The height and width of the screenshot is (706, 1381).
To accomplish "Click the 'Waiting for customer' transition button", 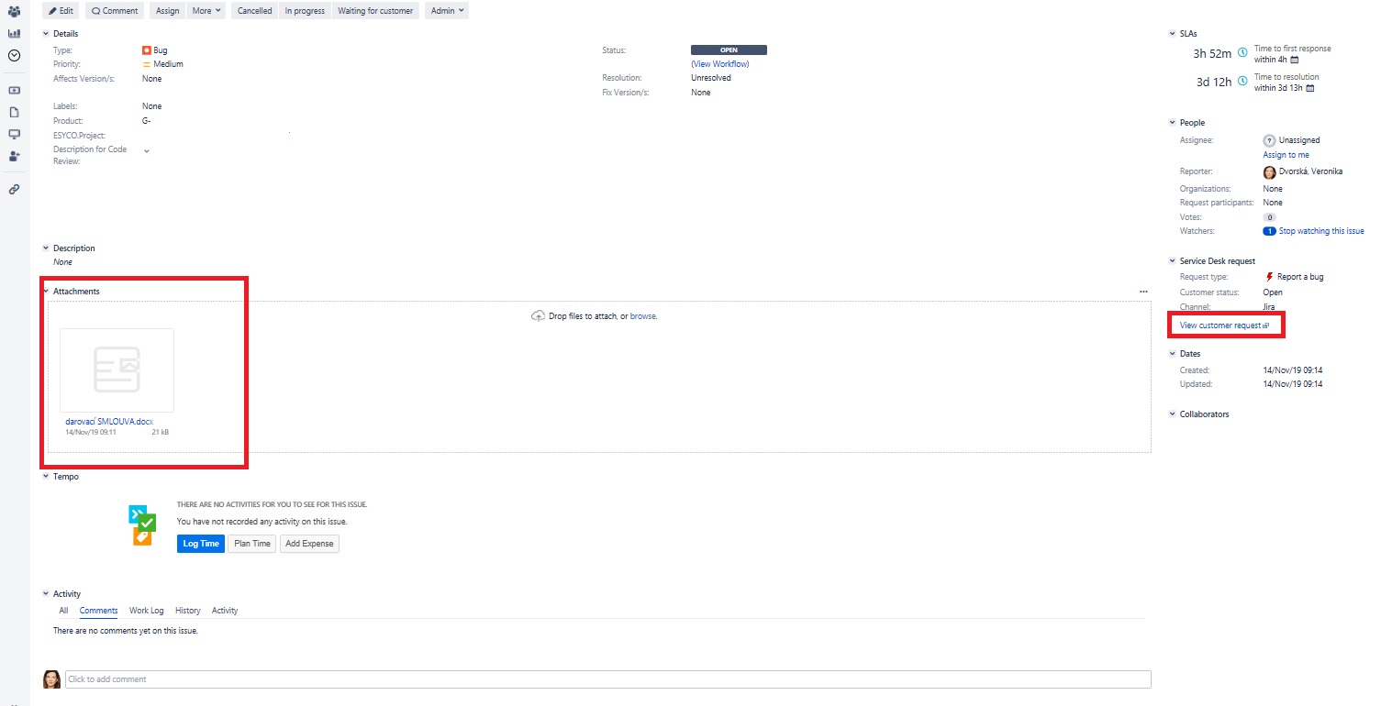I will coord(376,11).
